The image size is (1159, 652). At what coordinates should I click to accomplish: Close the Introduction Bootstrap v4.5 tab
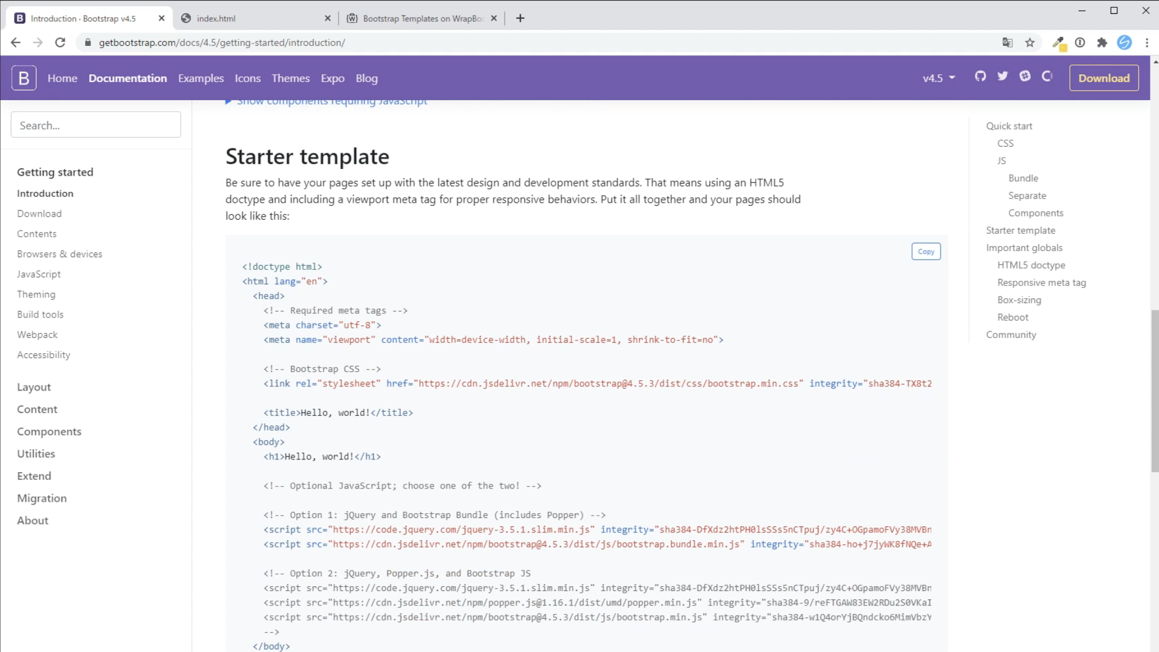pyautogui.click(x=161, y=18)
